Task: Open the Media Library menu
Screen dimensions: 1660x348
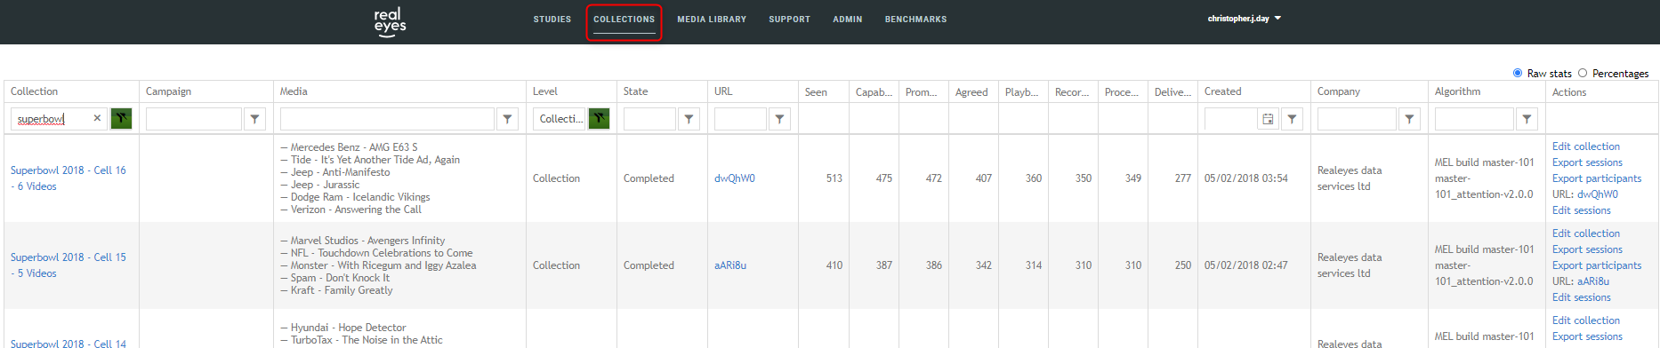Action: [x=712, y=20]
